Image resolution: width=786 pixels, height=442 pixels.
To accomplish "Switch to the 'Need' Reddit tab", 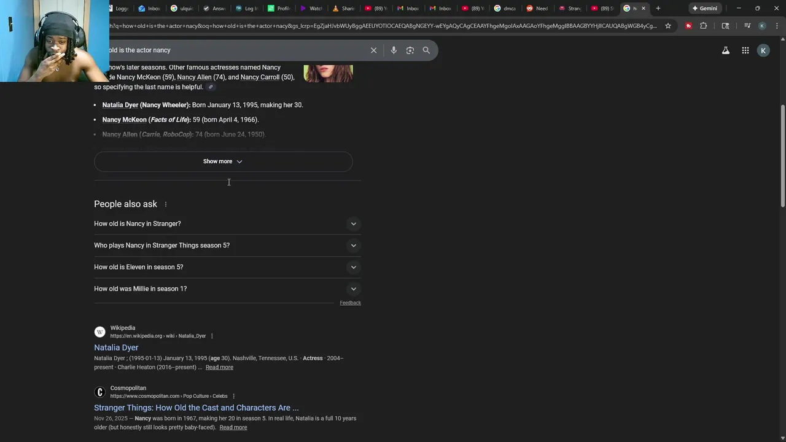I will pyautogui.click(x=538, y=8).
